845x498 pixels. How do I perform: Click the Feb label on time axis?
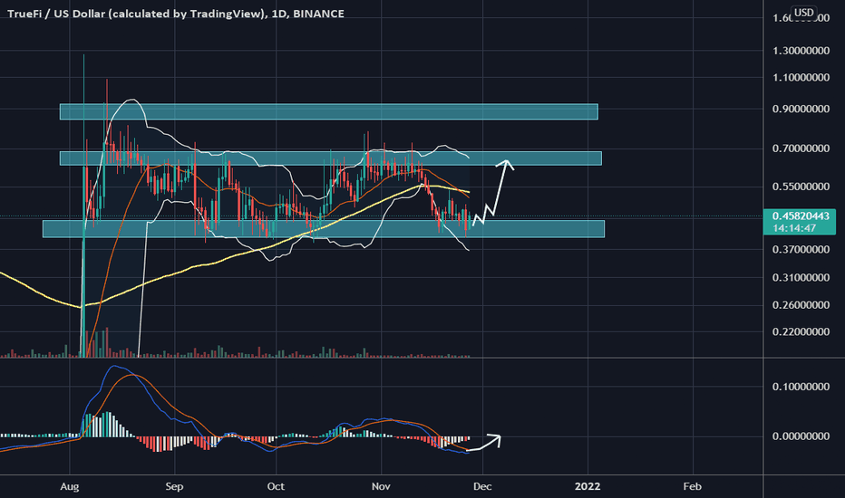coord(692,487)
